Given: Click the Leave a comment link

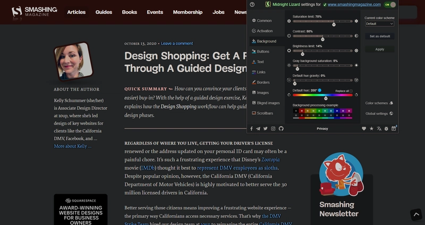Looking at the screenshot, I should (x=177, y=44).
